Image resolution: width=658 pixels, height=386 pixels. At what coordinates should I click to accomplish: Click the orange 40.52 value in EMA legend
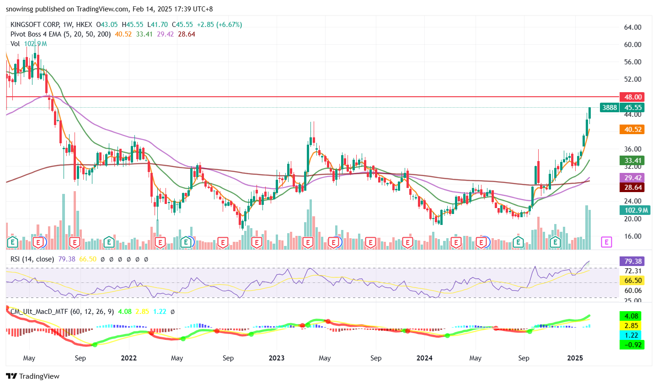[x=123, y=34]
